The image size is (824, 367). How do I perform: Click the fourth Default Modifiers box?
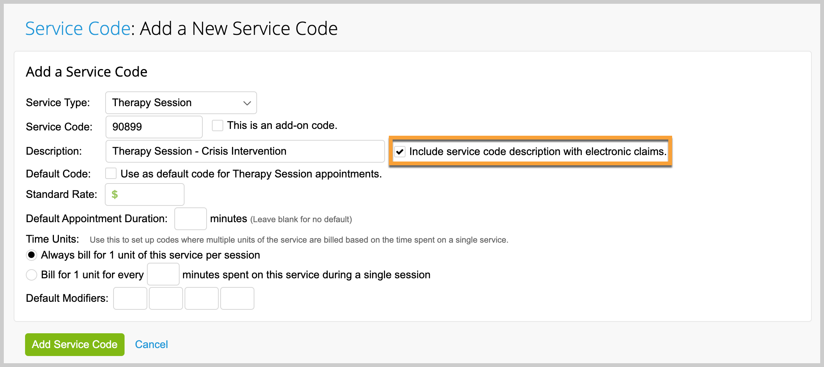pyautogui.click(x=237, y=298)
